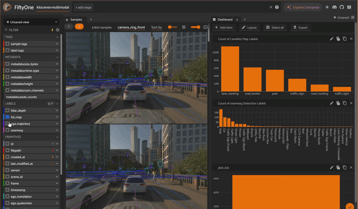Click the Add item button
This screenshot has height=209, width=358.
[x=224, y=27]
